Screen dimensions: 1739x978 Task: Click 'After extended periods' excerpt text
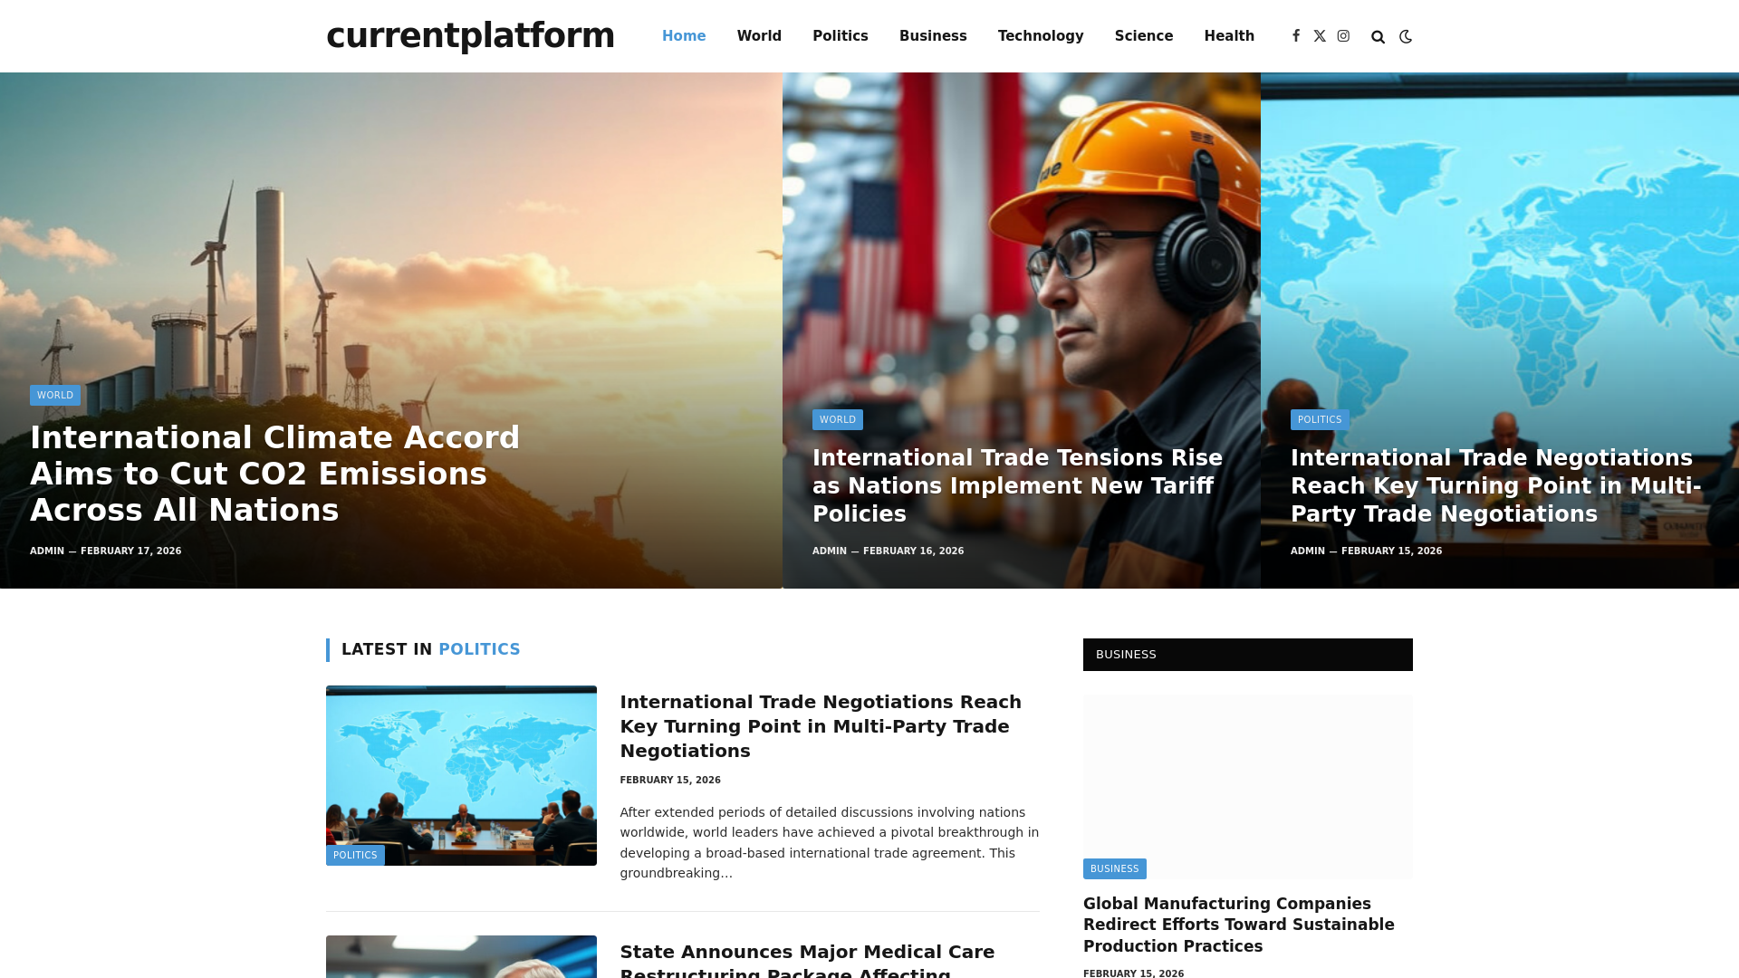[x=830, y=842]
